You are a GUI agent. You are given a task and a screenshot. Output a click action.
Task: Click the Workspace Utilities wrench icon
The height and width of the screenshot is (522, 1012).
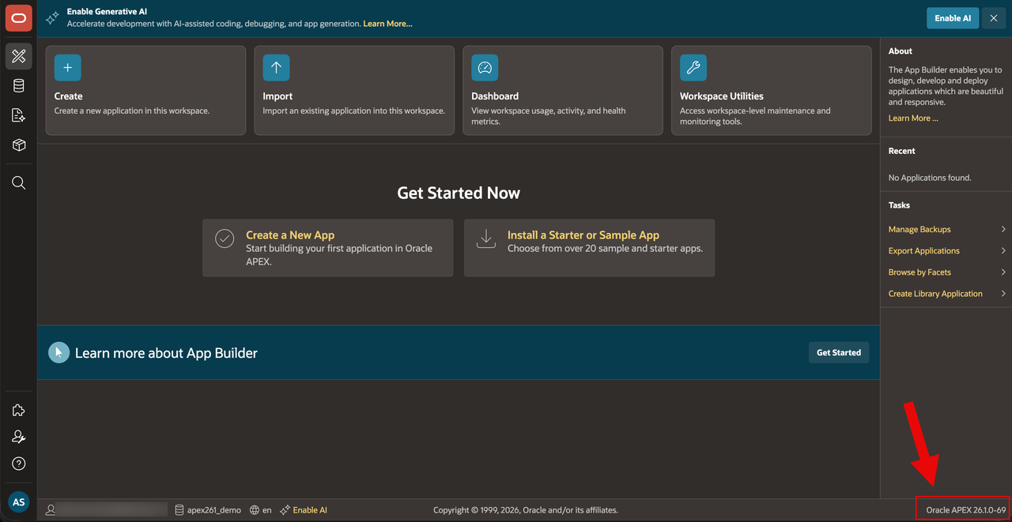tap(693, 68)
